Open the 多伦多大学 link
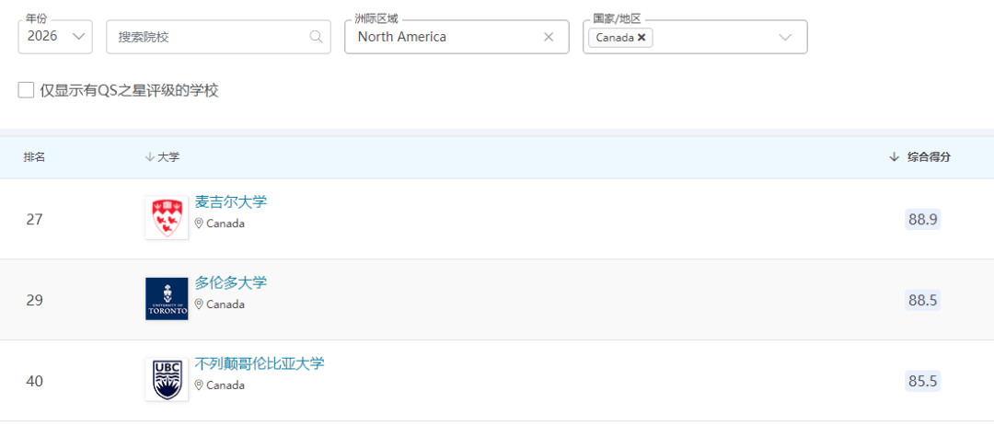The height and width of the screenshot is (425, 994). (231, 282)
